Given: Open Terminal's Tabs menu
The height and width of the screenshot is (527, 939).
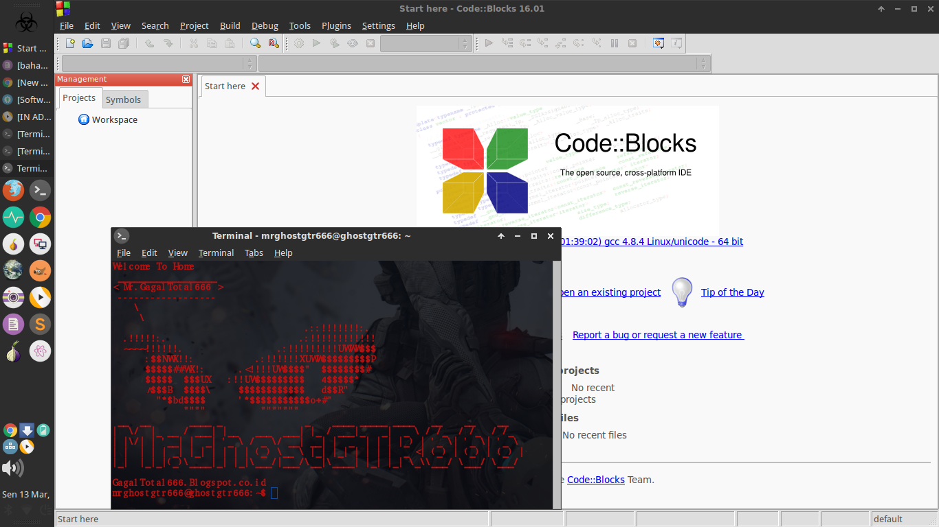Looking at the screenshot, I should (x=254, y=253).
